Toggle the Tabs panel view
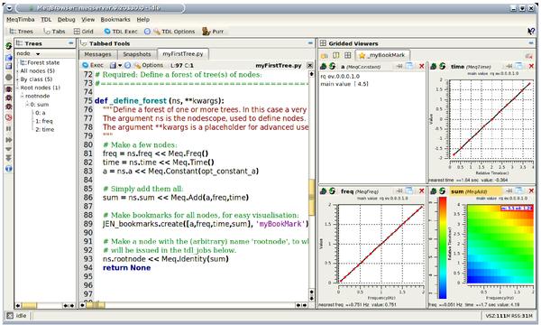541x325 pixels. pyautogui.click(x=54, y=32)
